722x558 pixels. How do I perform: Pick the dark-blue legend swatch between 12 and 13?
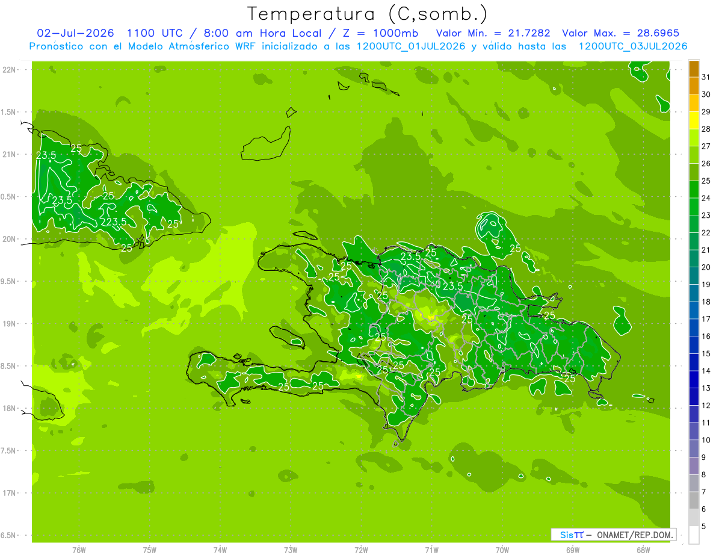coord(694,397)
